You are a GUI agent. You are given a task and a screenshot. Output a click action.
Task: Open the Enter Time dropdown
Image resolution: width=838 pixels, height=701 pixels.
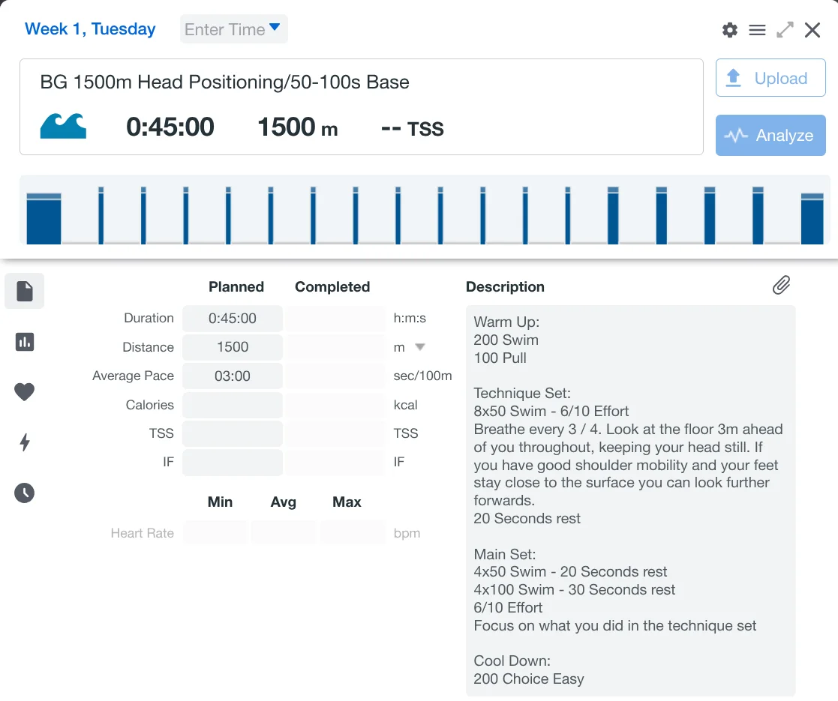point(233,29)
